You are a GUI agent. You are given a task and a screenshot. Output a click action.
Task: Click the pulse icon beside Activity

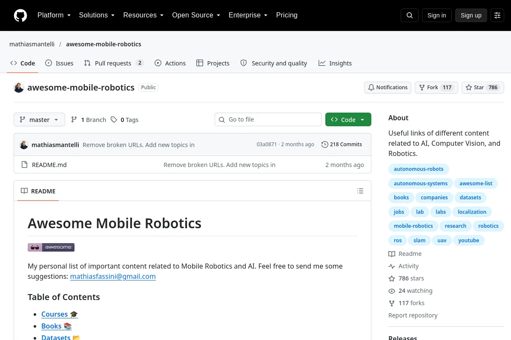[x=392, y=266]
